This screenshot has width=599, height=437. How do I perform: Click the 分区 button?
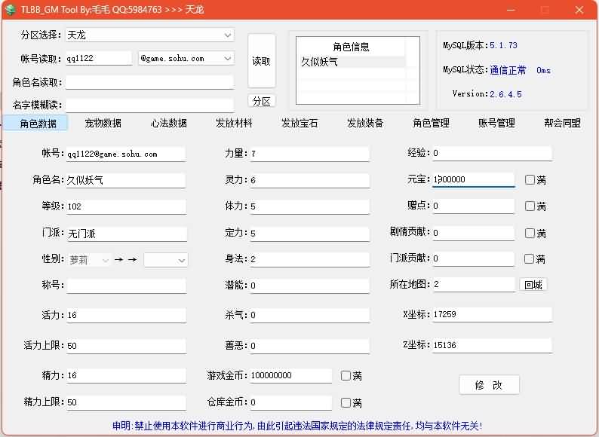[x=262, y=101]
